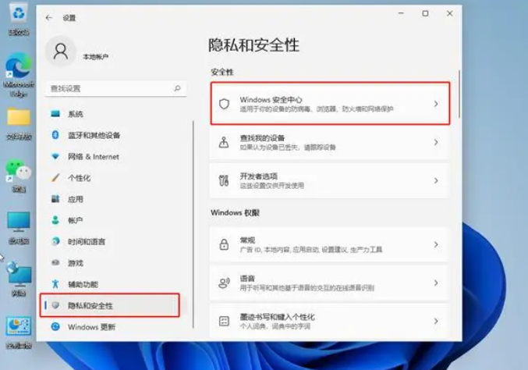This screenshot has width=528, height=370.
Task: Open the 网络 & Internet category
Action: [x=115, y=156]
